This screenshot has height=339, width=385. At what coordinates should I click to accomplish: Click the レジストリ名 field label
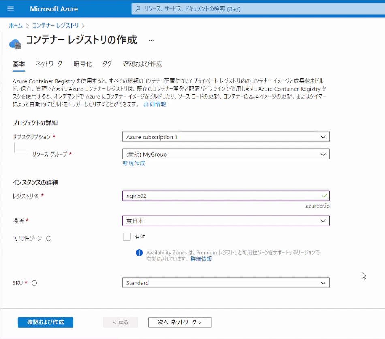[x=26, y=196]
